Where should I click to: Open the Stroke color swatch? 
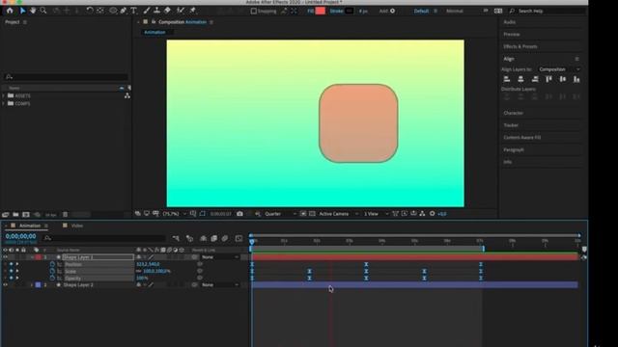(350, 11)
